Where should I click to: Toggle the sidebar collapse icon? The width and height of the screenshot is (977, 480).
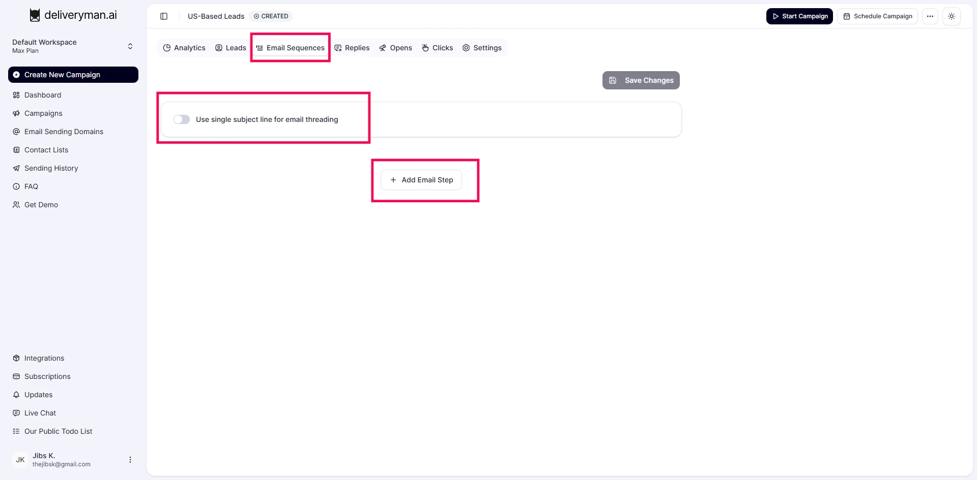164,16
